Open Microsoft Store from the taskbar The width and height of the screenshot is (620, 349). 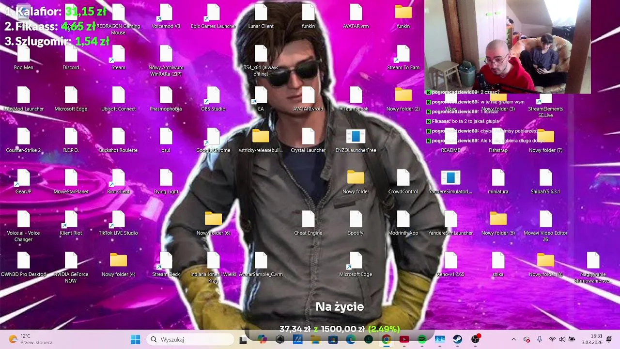coord(333,339)
